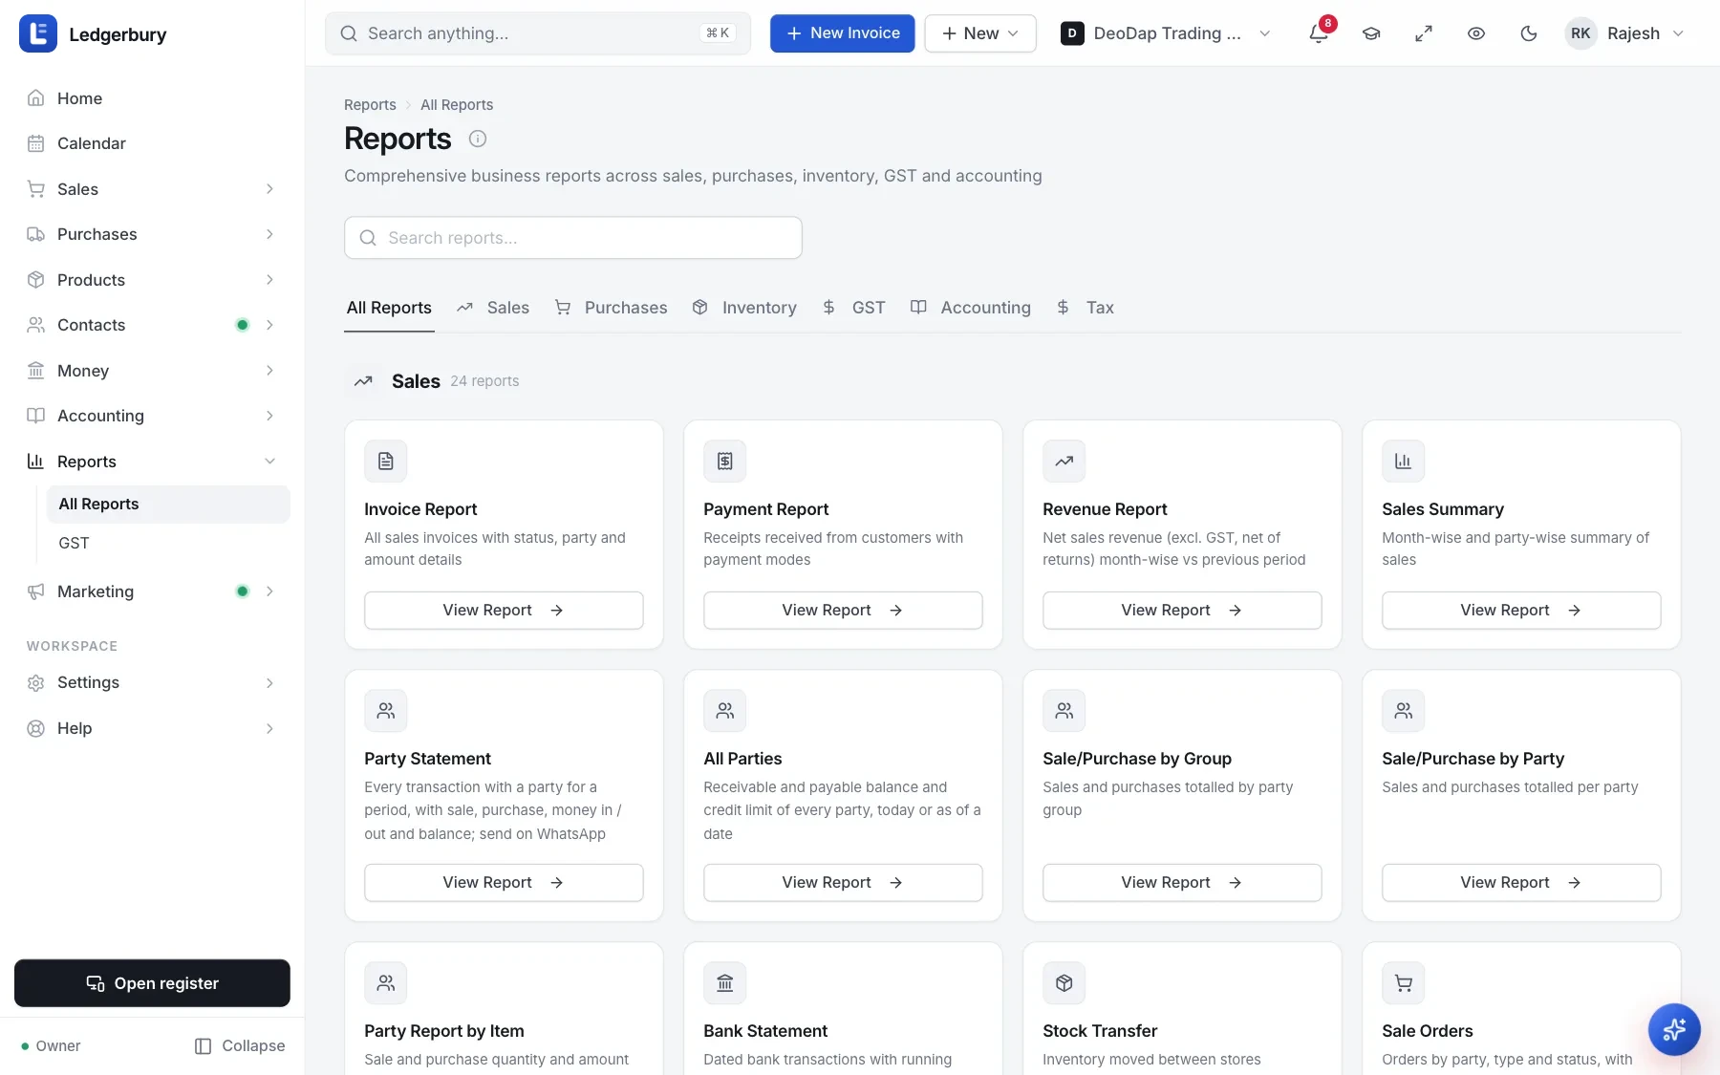Click the Stock Transfer box icon

click(1064, 983)
